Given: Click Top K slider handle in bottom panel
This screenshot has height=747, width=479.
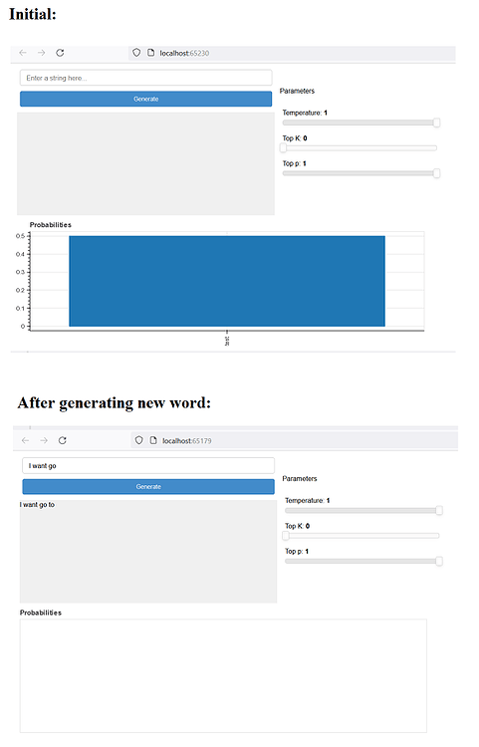Looking at the screenshot, I should pyautogui.click(x=286, y=536).
